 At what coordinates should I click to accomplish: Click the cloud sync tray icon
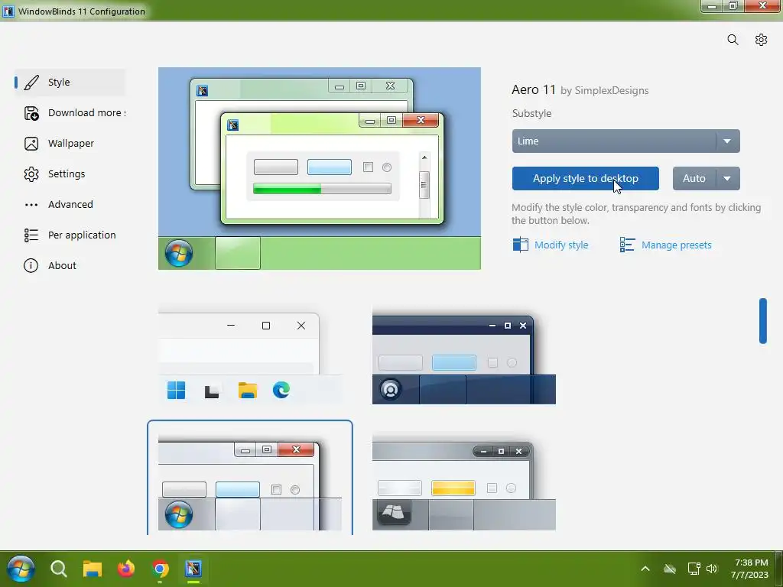(670, 569)
